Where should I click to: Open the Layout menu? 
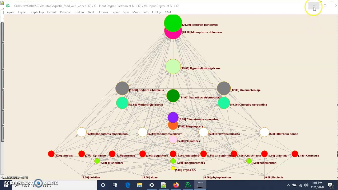click(x=10, y=12)
